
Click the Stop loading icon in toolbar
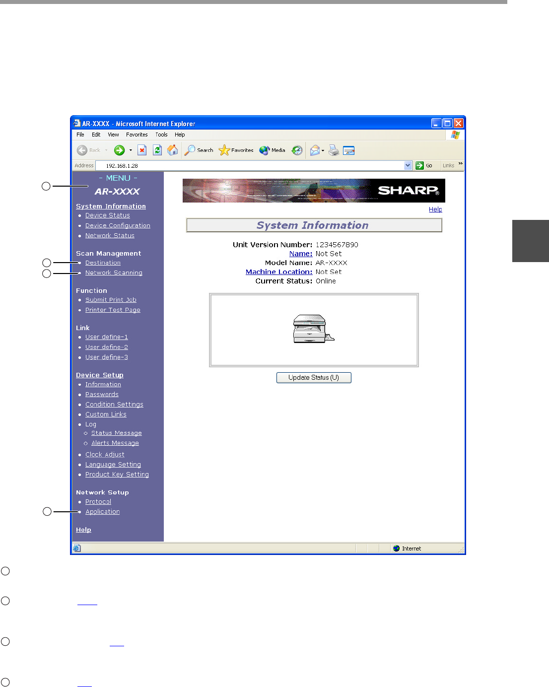tap(142, 150)
